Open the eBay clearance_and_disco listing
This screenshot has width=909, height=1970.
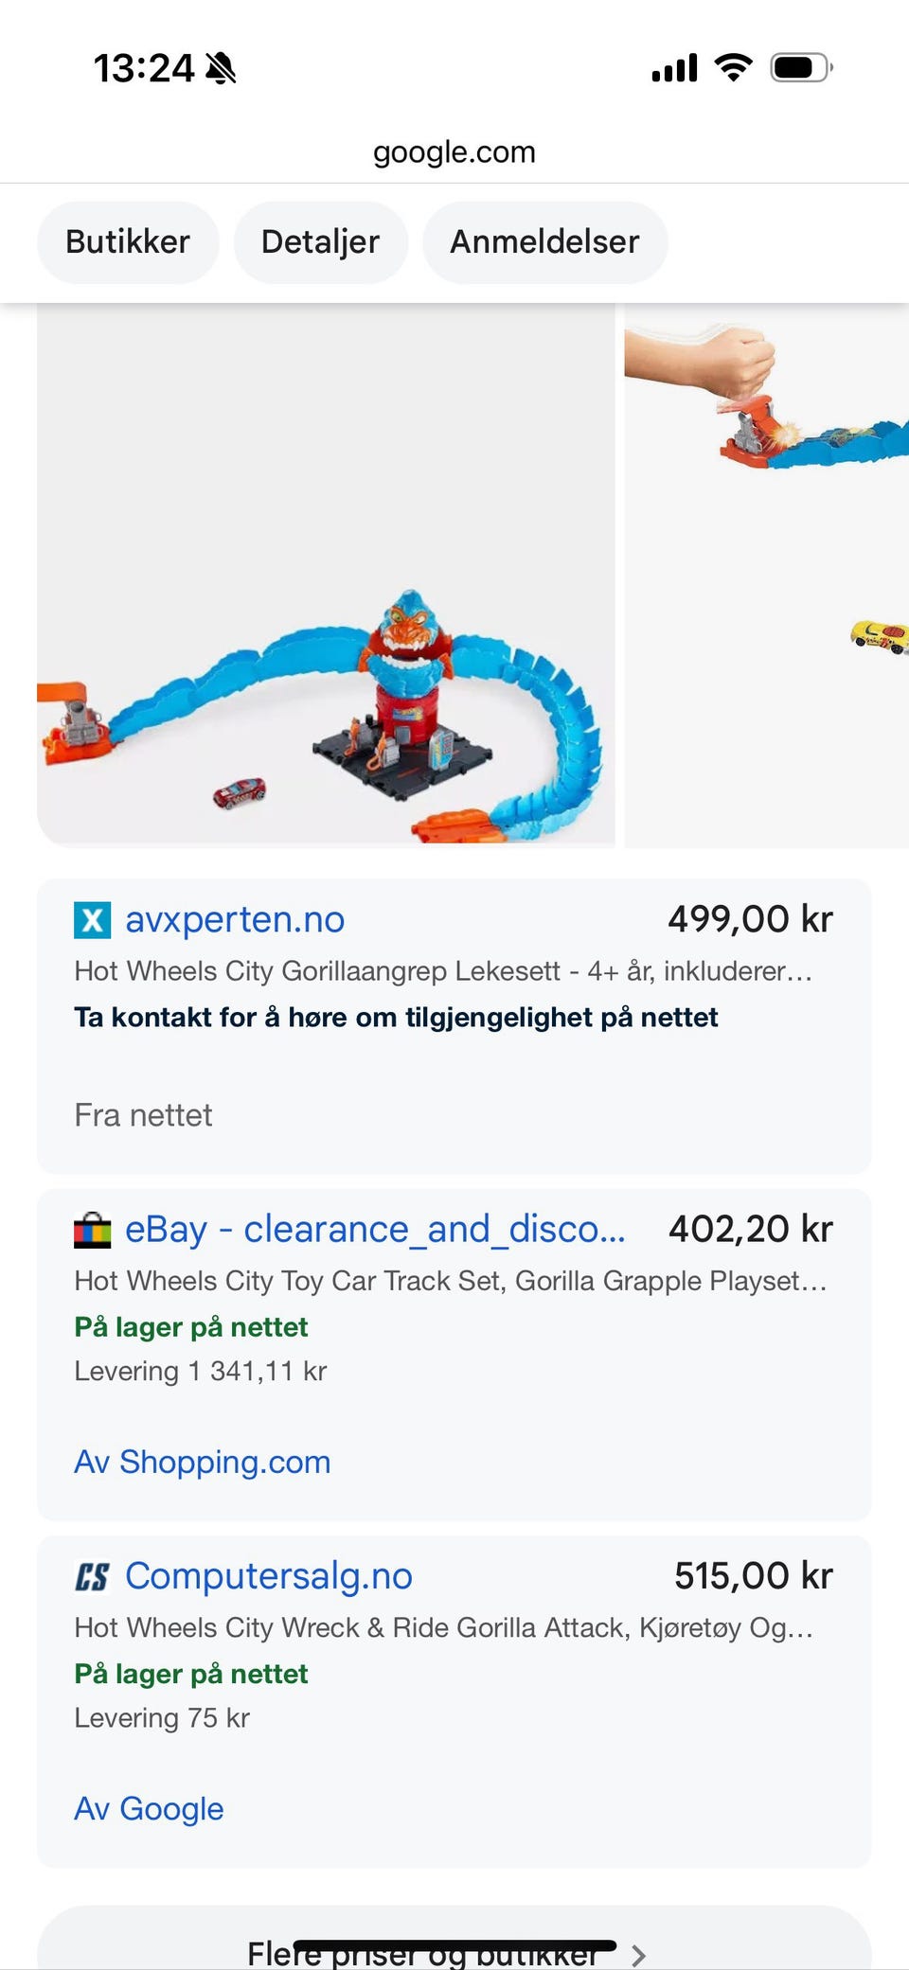tap(376, 1230)
